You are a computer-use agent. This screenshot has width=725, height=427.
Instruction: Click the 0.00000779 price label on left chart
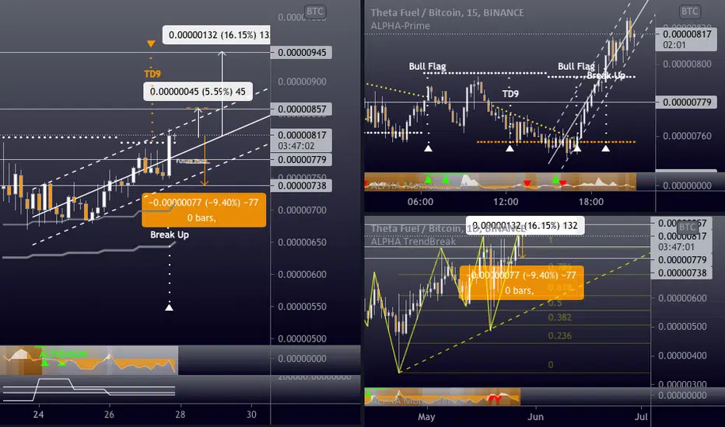(301, 160)
